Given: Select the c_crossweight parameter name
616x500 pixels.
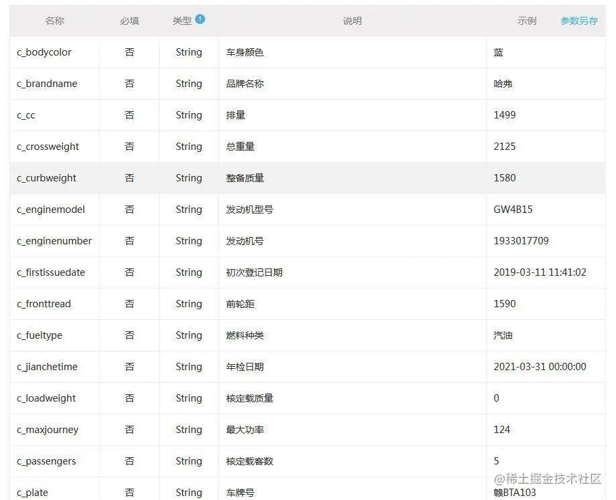Looking at the screenshot, I should 48,147.
